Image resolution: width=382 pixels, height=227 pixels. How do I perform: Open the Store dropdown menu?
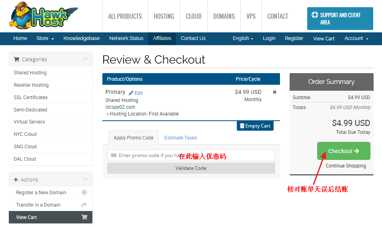tap(45, 38)
